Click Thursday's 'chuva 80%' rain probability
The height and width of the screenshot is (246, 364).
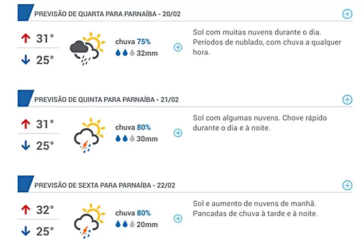[133, 127]
